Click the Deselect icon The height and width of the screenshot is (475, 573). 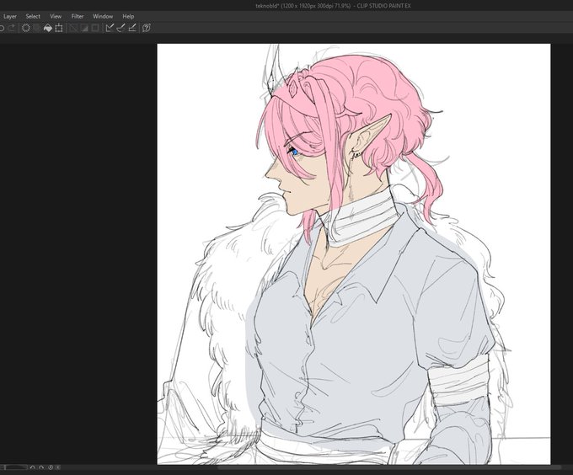coord(73,28)
